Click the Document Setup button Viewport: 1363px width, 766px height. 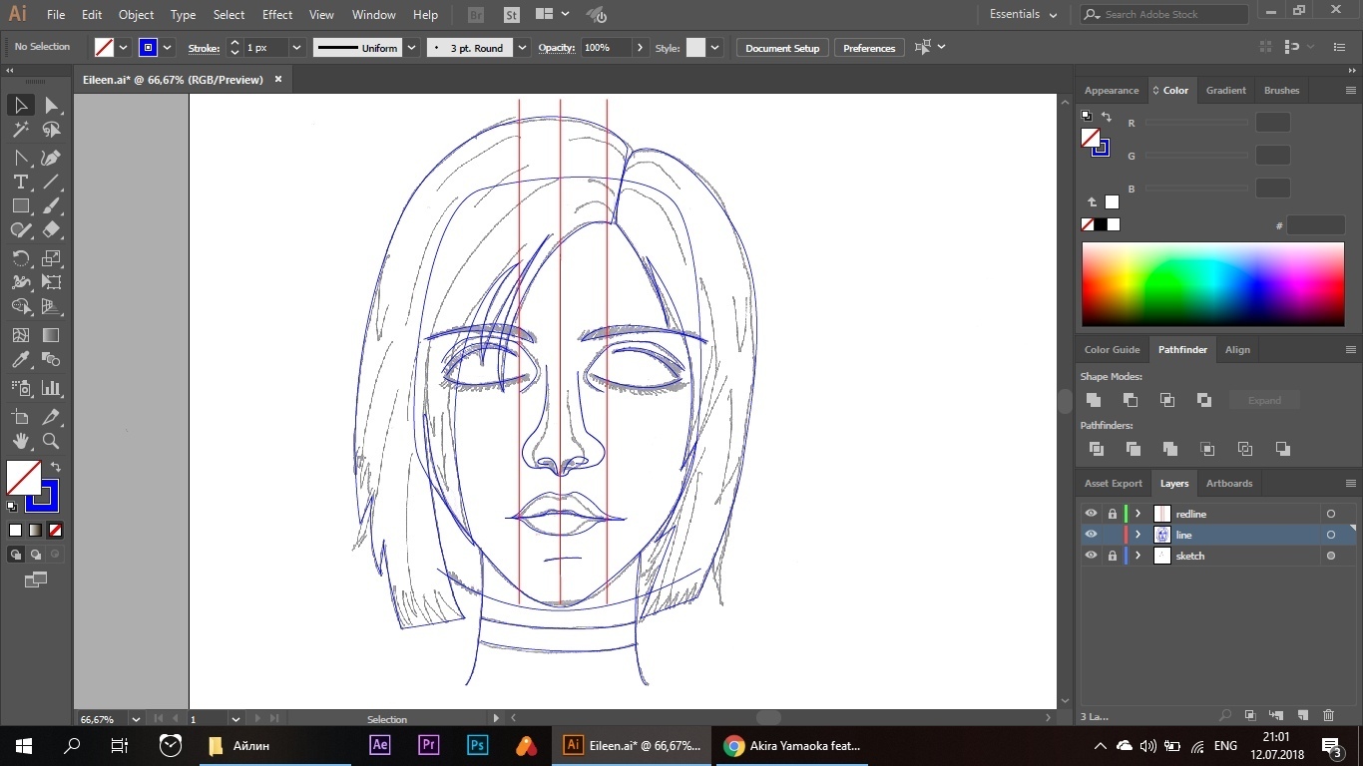coord(781,48)
